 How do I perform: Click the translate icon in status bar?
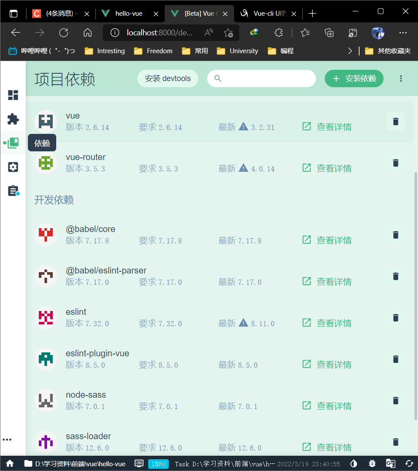point(391,464)
